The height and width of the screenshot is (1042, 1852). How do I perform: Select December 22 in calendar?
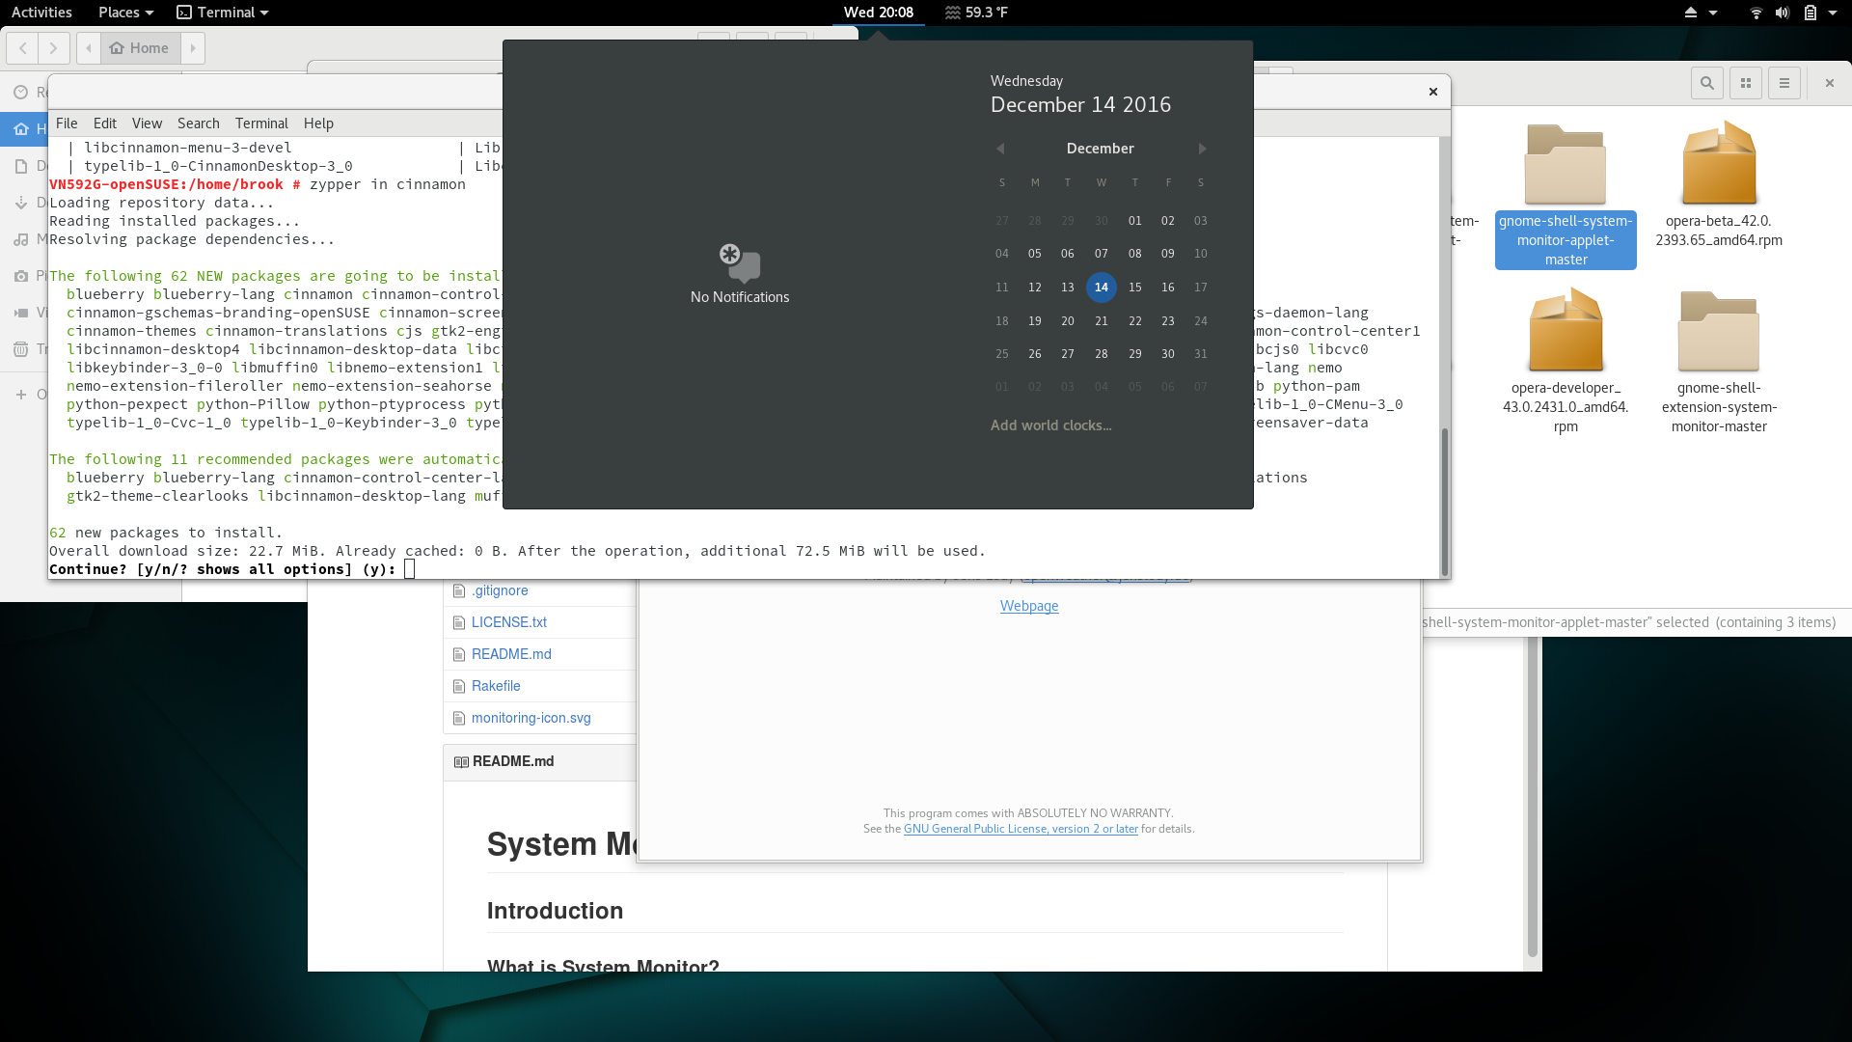(x=1135, y=321)
